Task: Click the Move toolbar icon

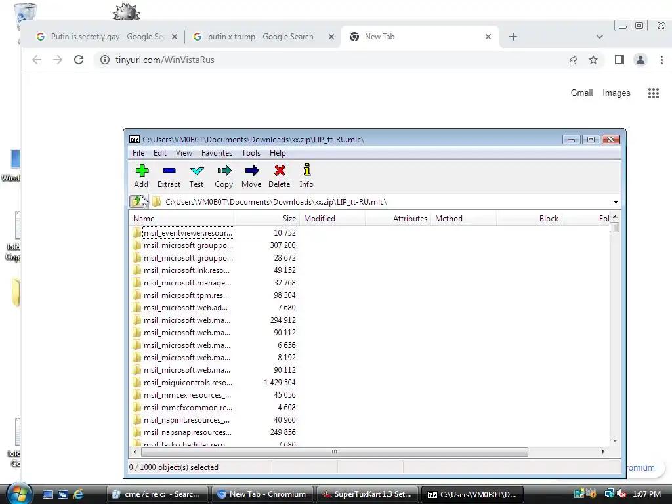Action: pos(251,171)
